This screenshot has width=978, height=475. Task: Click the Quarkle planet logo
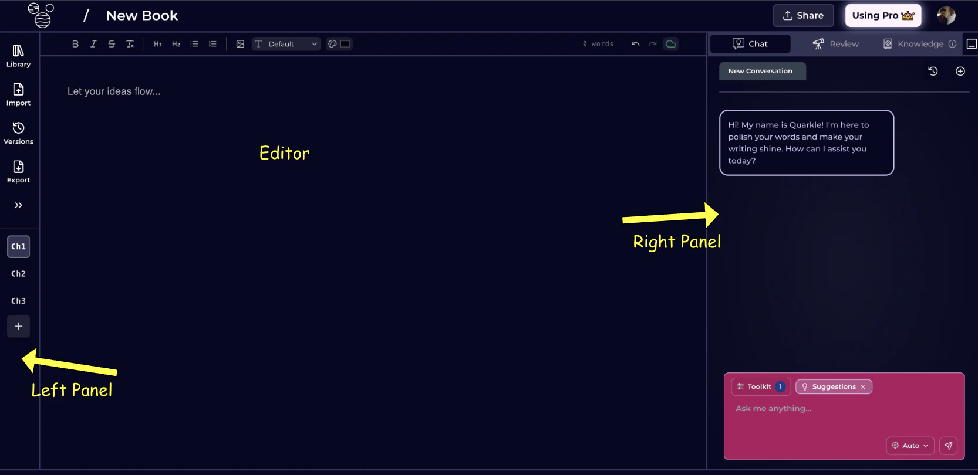pos(41,15)
